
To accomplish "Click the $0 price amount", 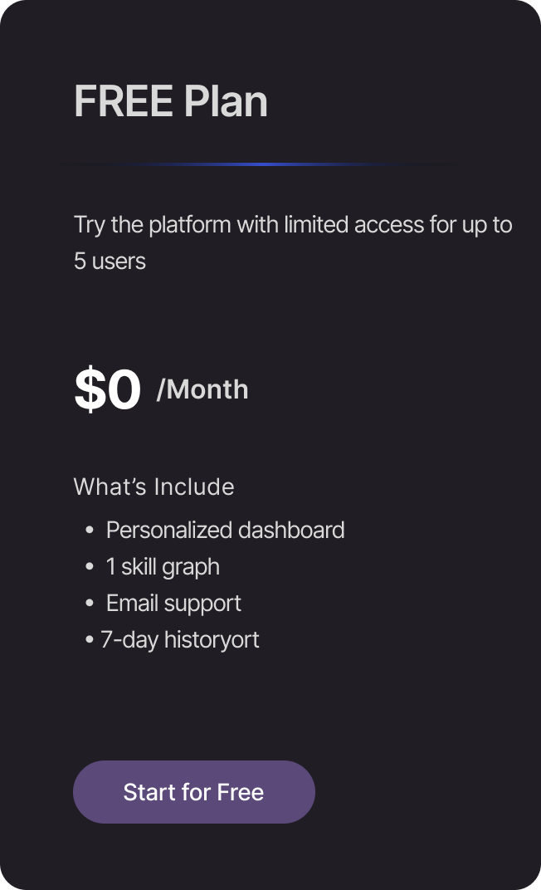I will (x=108, y=389).
